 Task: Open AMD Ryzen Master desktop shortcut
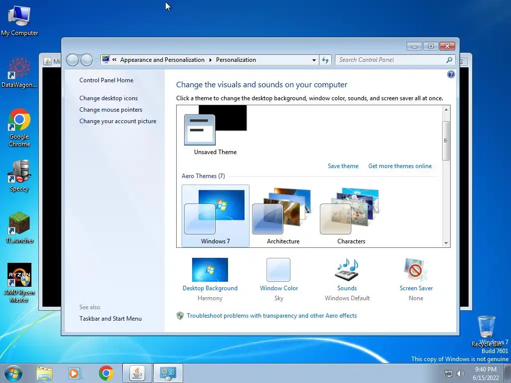tap(19, 283)
